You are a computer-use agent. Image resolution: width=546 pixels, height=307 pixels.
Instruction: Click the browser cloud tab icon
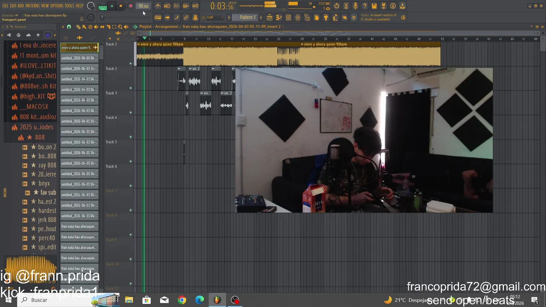(x=28, y=35)
